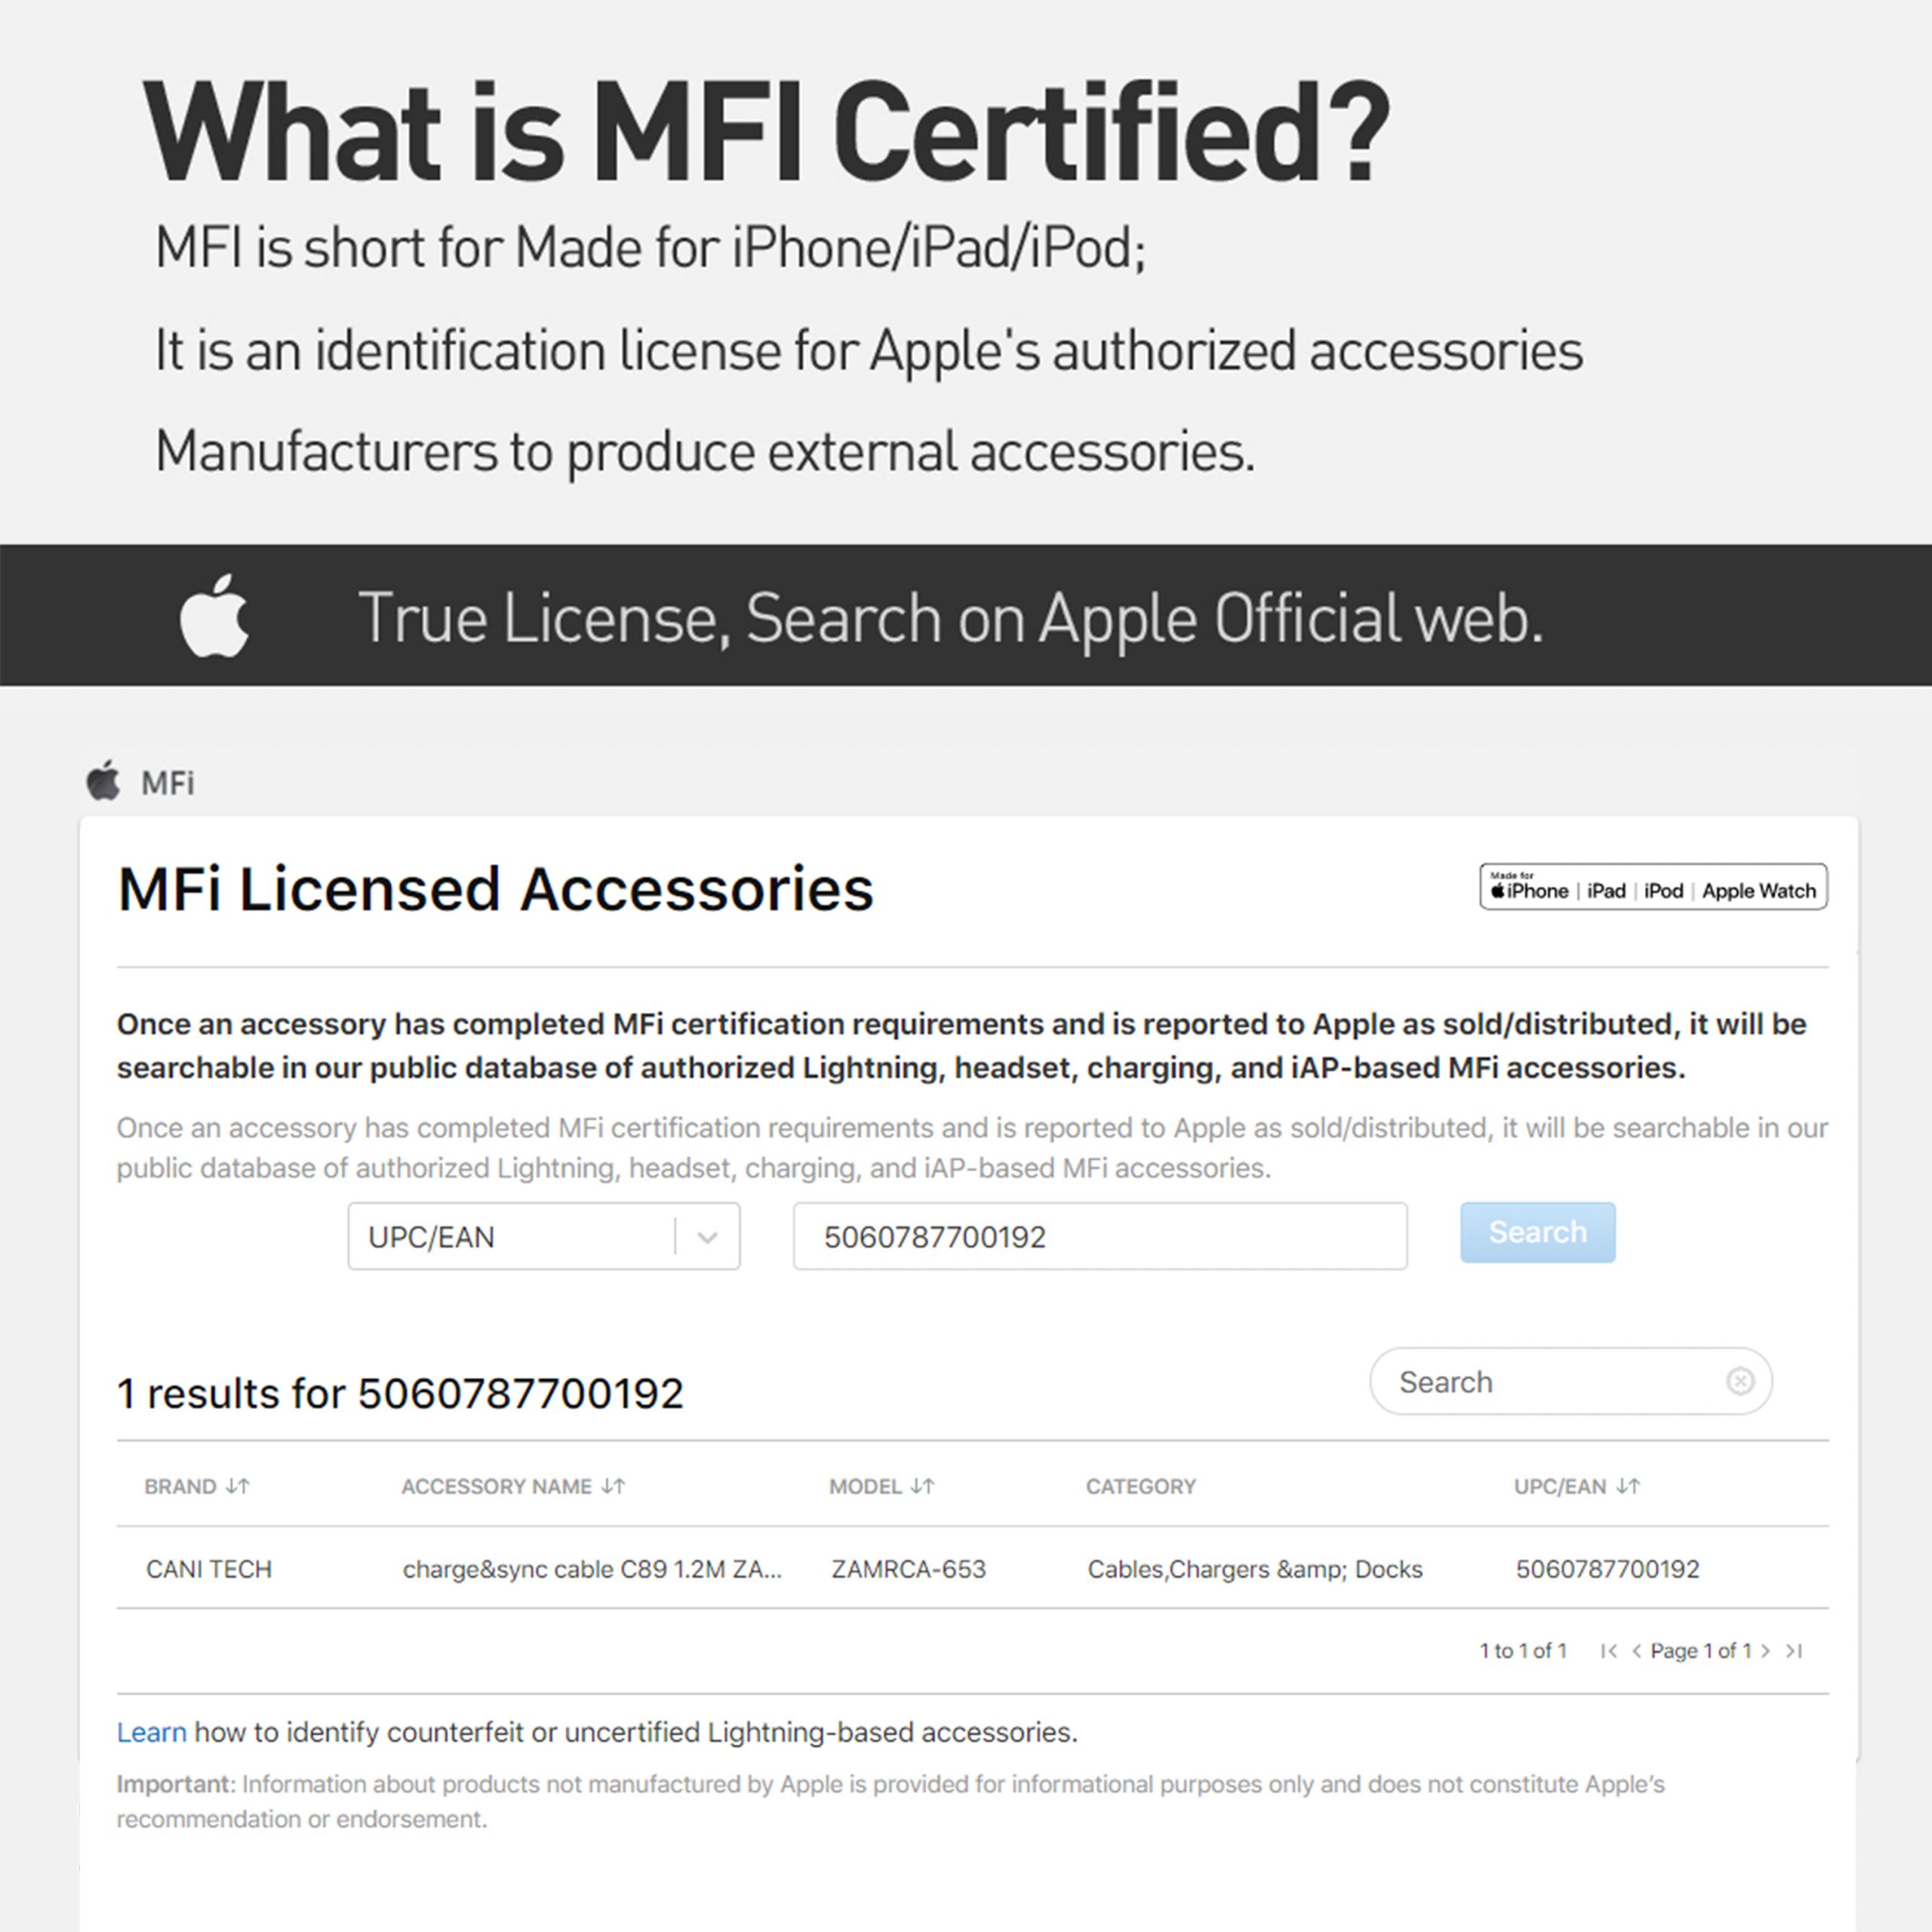Viewport: 1932px width, 1932px height.
Task: Clear the results filter search field
Action: (1740, 1381)
